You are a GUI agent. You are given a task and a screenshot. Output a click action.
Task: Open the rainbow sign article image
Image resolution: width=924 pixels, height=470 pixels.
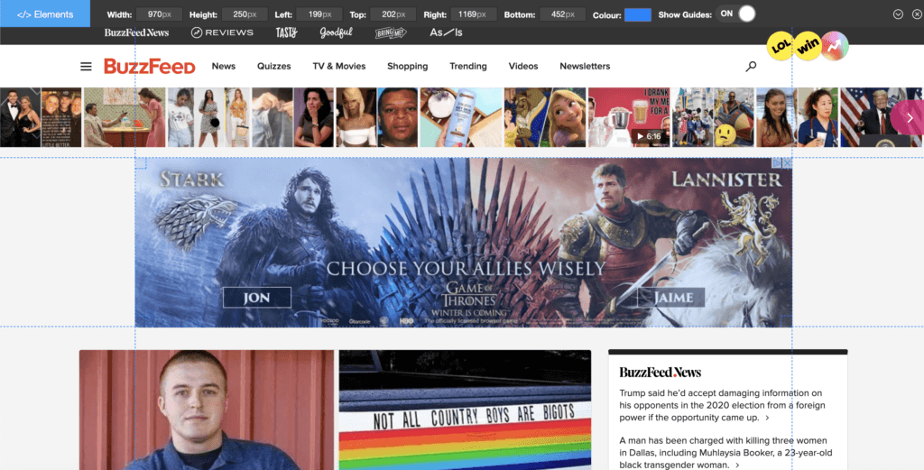(x=465, y=410)
